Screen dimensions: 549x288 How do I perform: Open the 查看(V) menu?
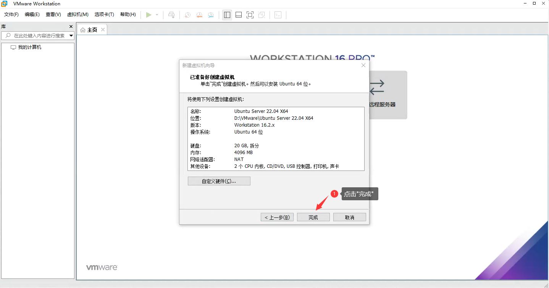point(53,14)
